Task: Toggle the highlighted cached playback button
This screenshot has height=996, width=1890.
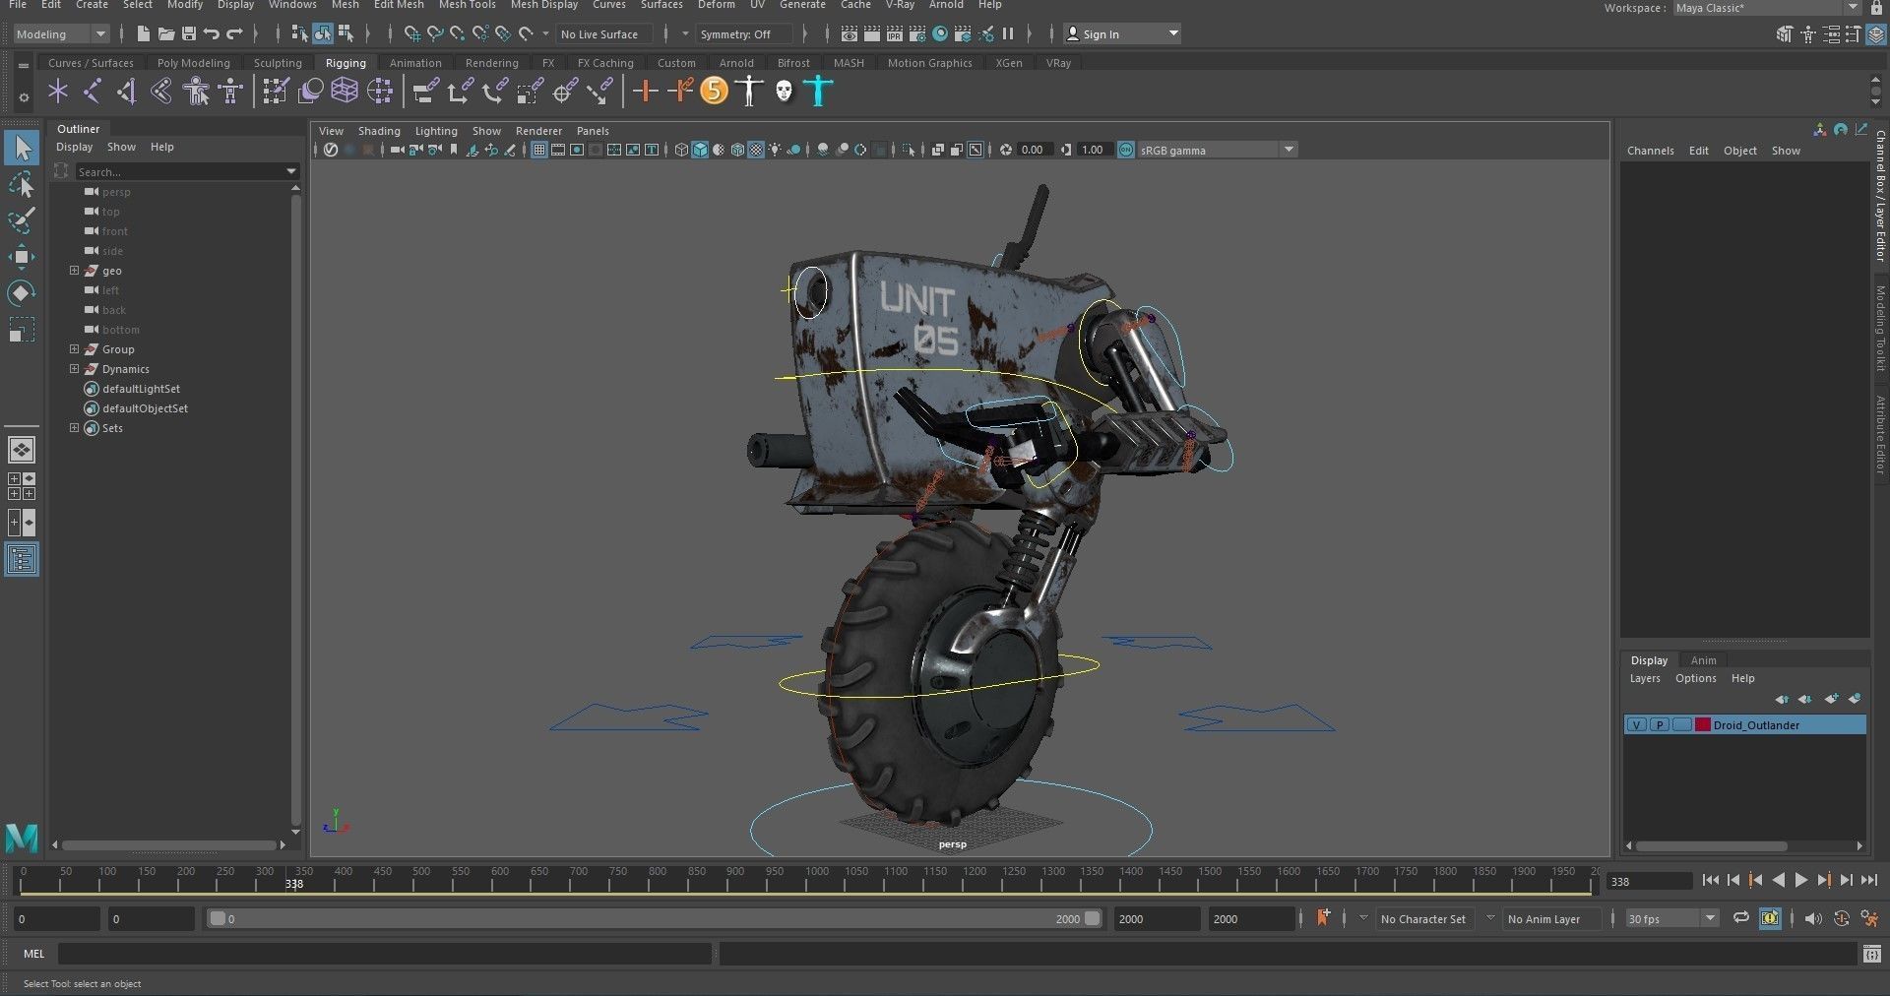Action: tap(1770, 918)
